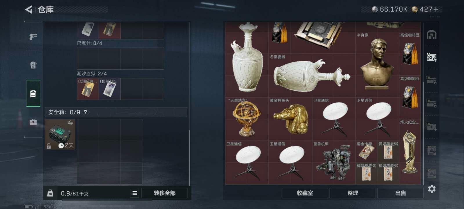The image size is (464, 209).
Task: Open the briefcase category in sidebar
Action: (33, 122)
